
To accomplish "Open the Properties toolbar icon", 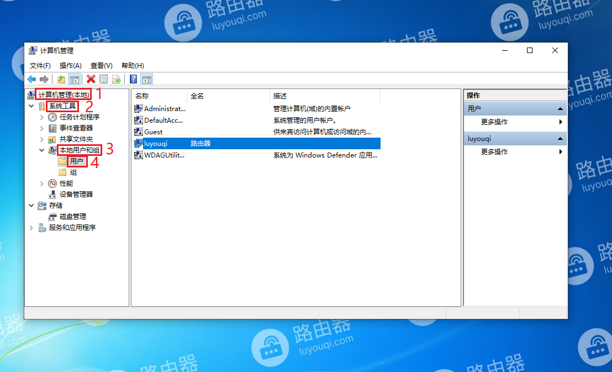I will (103, 80).
